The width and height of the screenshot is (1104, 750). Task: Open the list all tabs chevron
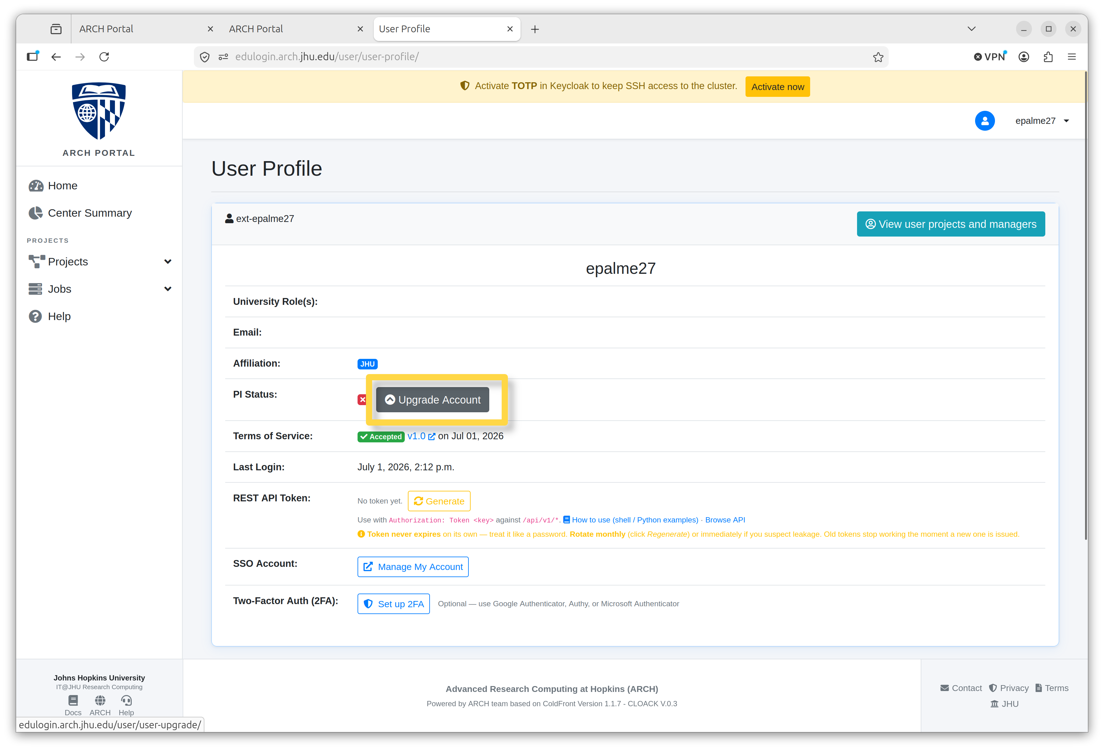pyautogui.click(x=971, y=29)
